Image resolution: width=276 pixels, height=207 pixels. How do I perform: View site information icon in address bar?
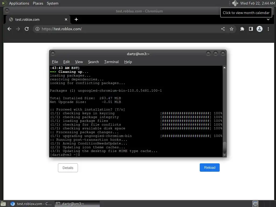(37, 29)
